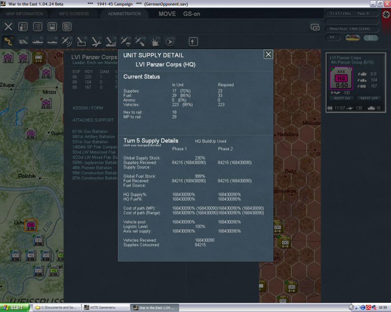Select the Amphibious transport (F4) icon

tap(52, 41)
